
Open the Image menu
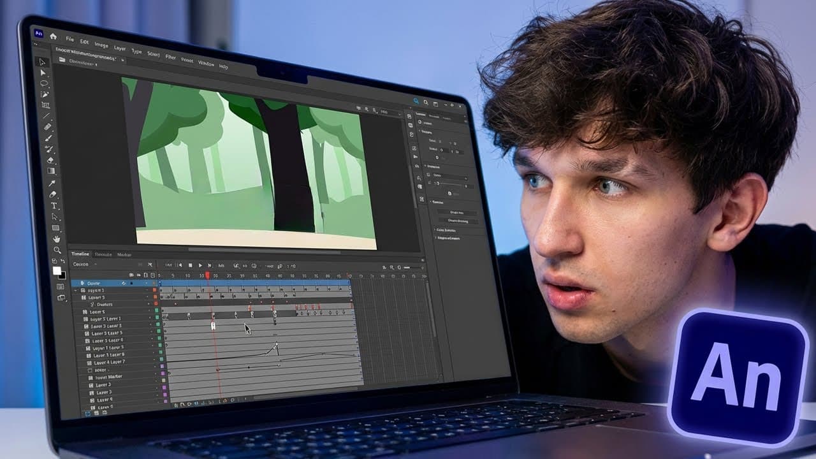[x=101, y=45]
